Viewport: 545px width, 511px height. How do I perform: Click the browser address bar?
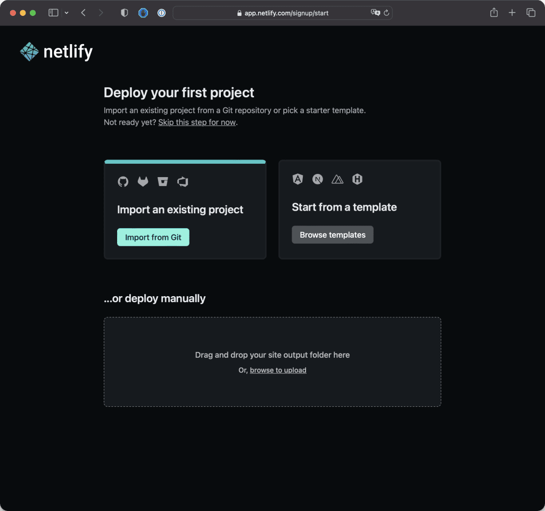coord(282,13)
